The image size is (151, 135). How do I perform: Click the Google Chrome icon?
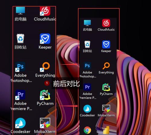(87, 130)
